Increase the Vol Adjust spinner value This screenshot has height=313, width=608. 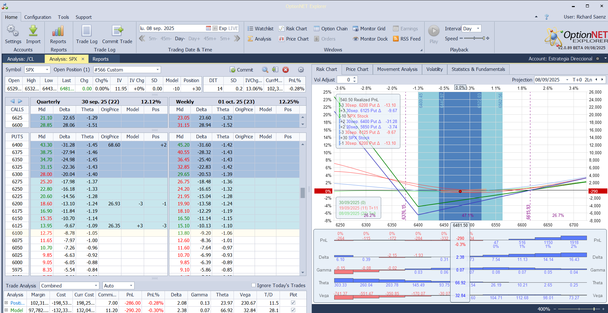[x=355, y=78]
